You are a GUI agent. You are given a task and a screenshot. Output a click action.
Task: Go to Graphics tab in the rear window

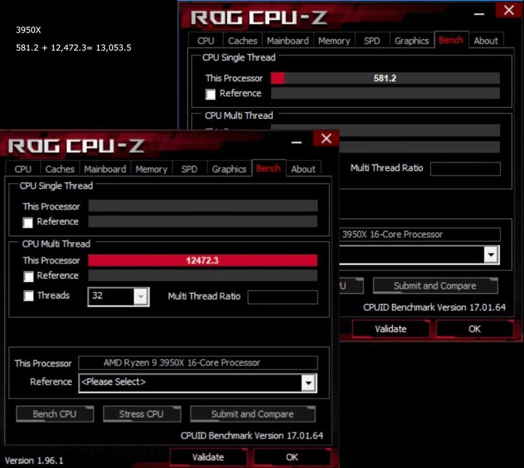[412, 40]
